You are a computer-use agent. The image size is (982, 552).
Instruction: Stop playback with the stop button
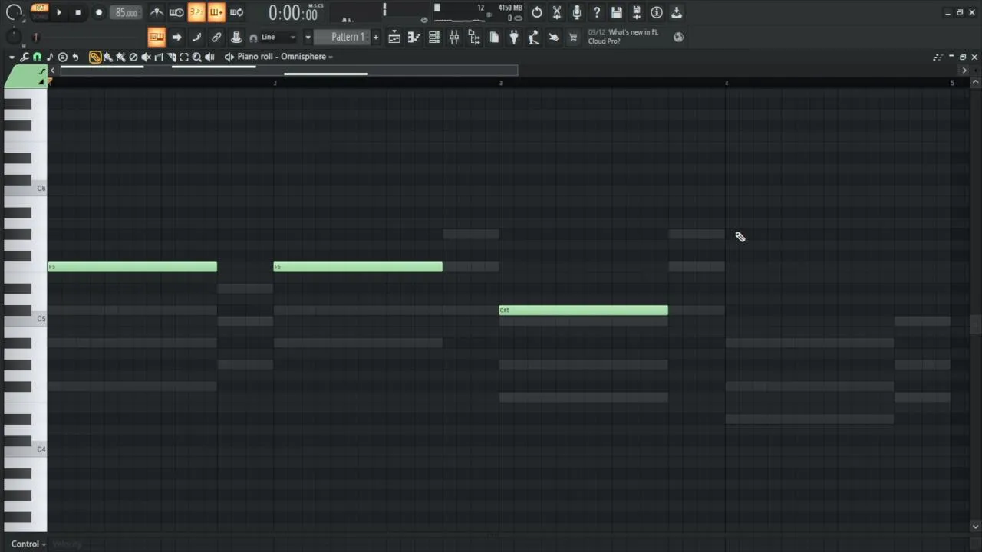(x=77, y=12)
